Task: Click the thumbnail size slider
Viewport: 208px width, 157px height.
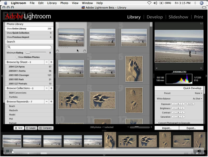Action: [x=140, y=127]
